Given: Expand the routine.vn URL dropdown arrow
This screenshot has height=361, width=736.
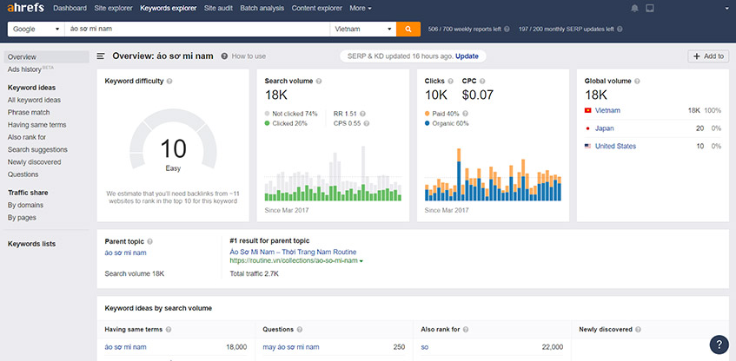Looking at the screenshot, I should (361, 261).
